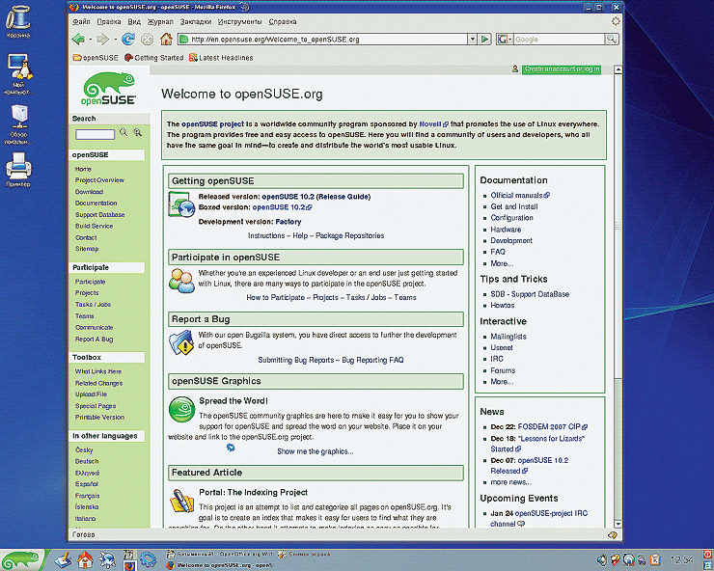Click the home folder icon in the panel
Viewport: 714px width, 571px height.
click(85, 560)
